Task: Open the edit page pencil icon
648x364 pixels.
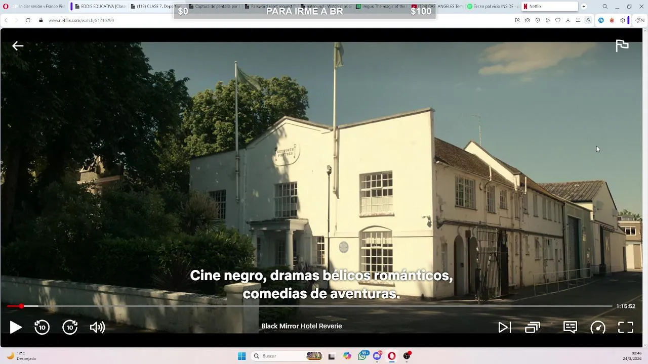Action: pyautogui.click(x=517, y=20)
